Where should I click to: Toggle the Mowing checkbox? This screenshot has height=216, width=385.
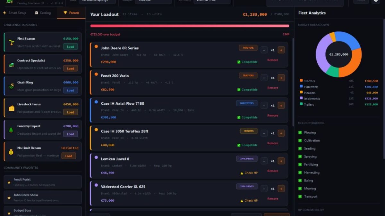pos(300,188)
